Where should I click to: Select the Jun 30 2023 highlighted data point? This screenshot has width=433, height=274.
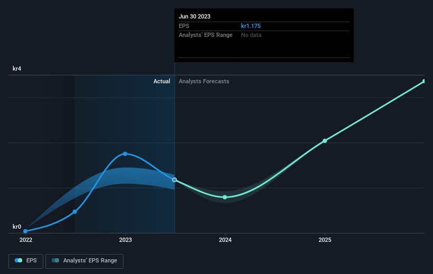(x=175, y=180)
